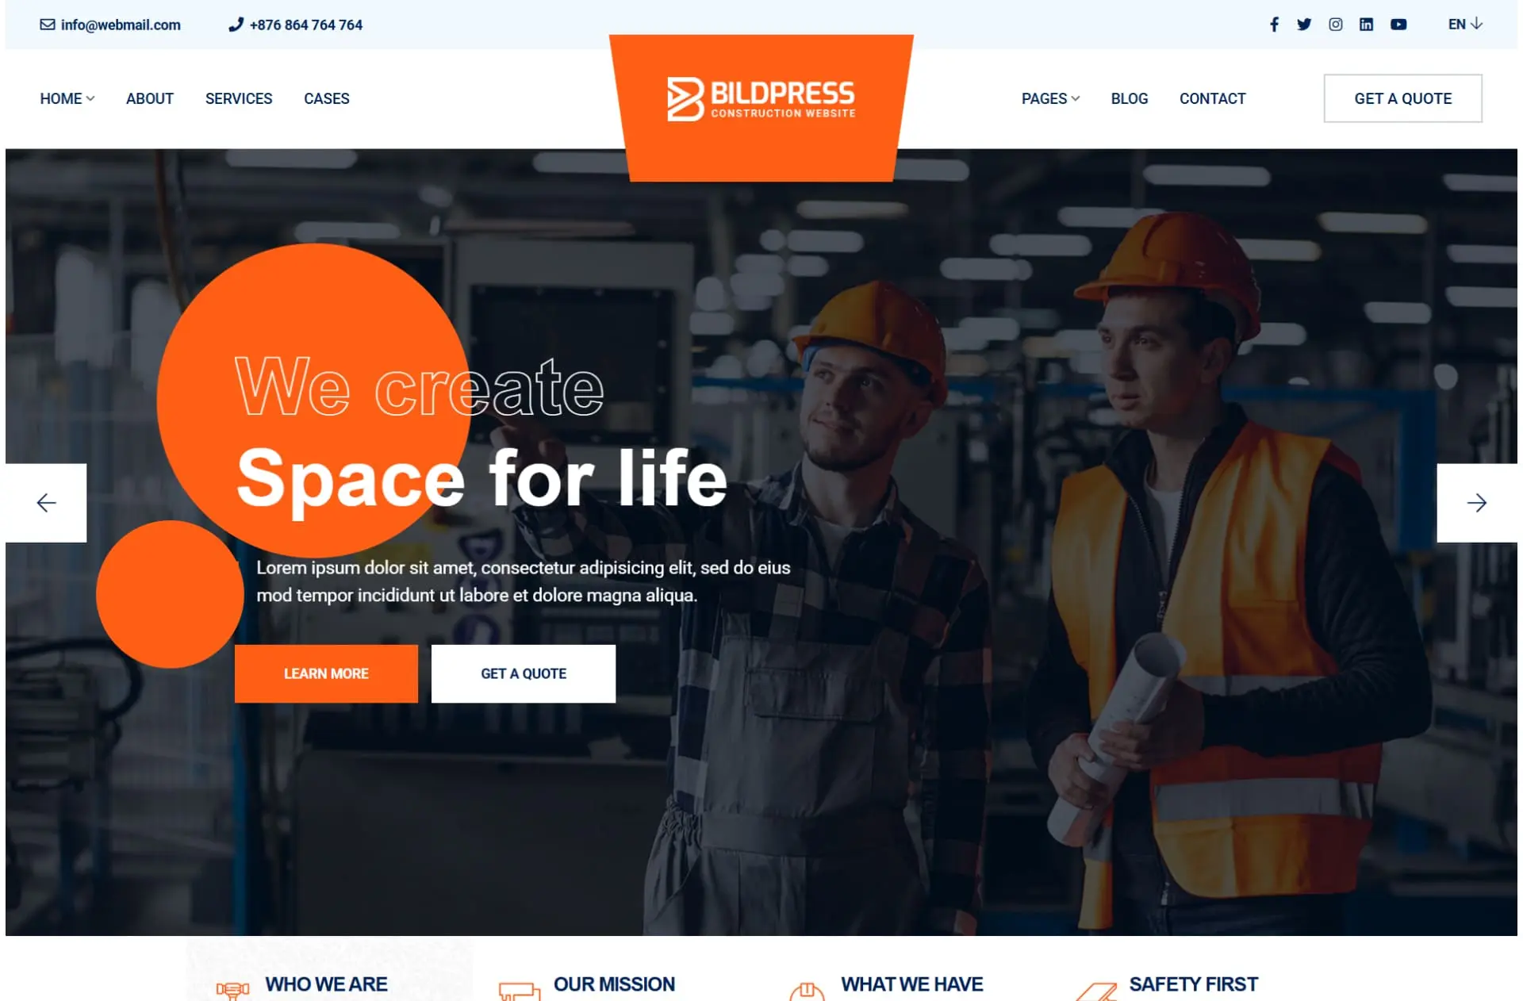Click the GET A QUOTE header button
This screenshot has width=1523, height=1001.
1402,98
